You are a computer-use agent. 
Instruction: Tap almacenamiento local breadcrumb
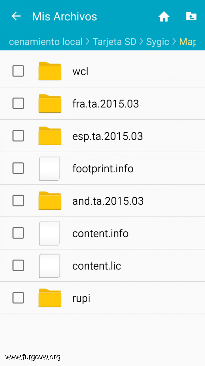coord(46,42)
